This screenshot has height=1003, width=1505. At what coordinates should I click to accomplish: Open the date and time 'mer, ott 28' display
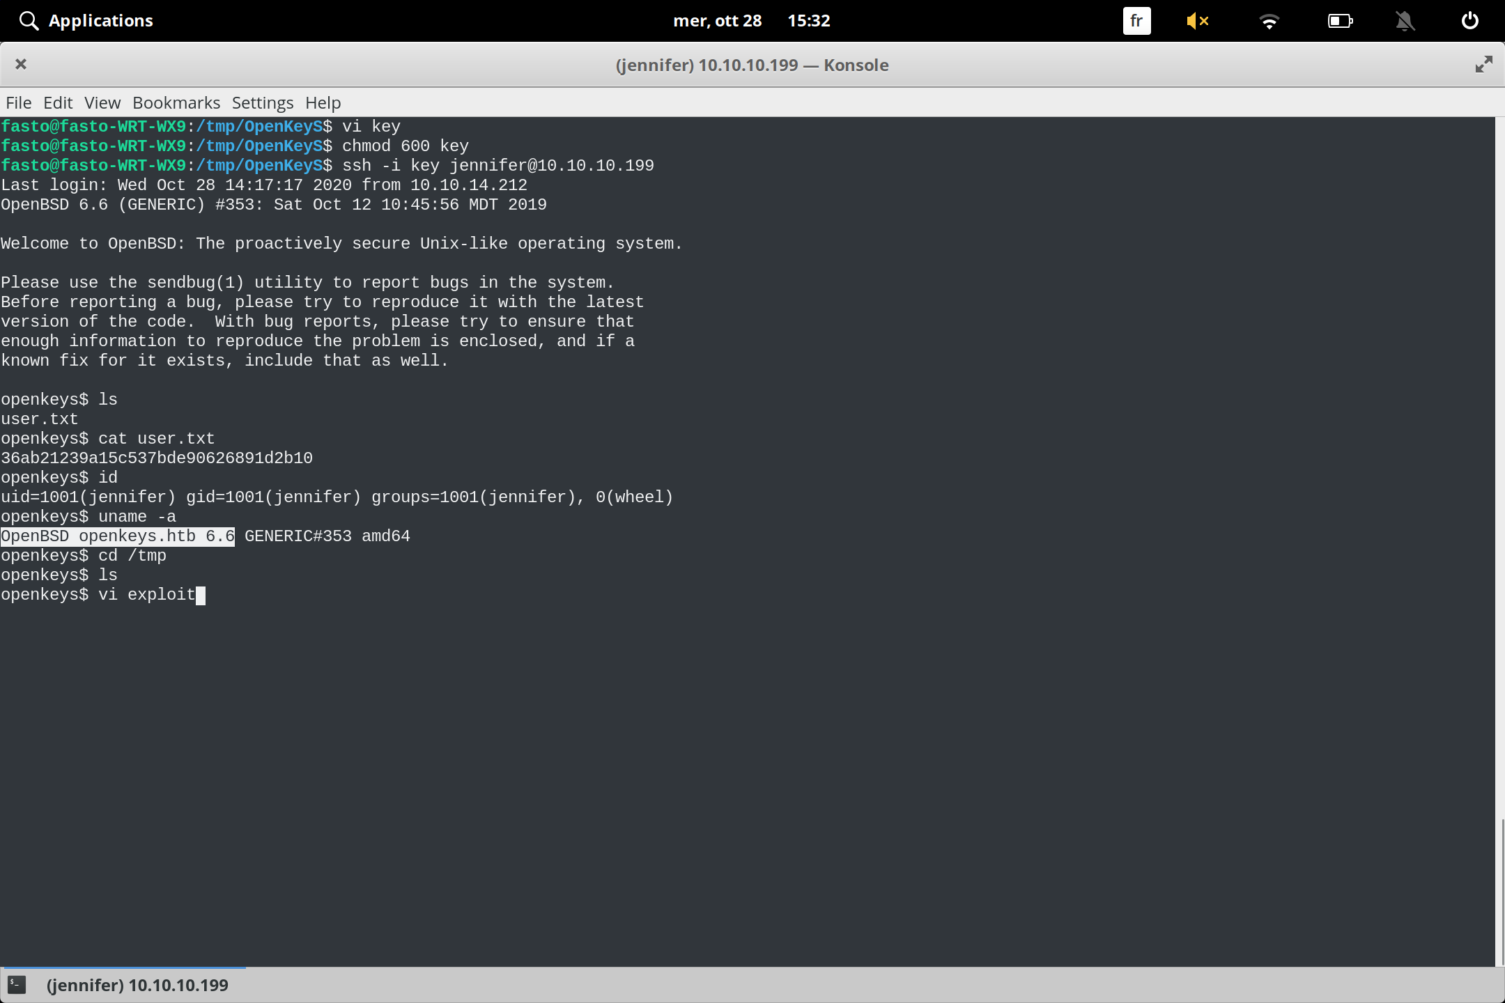coord(718,20)
